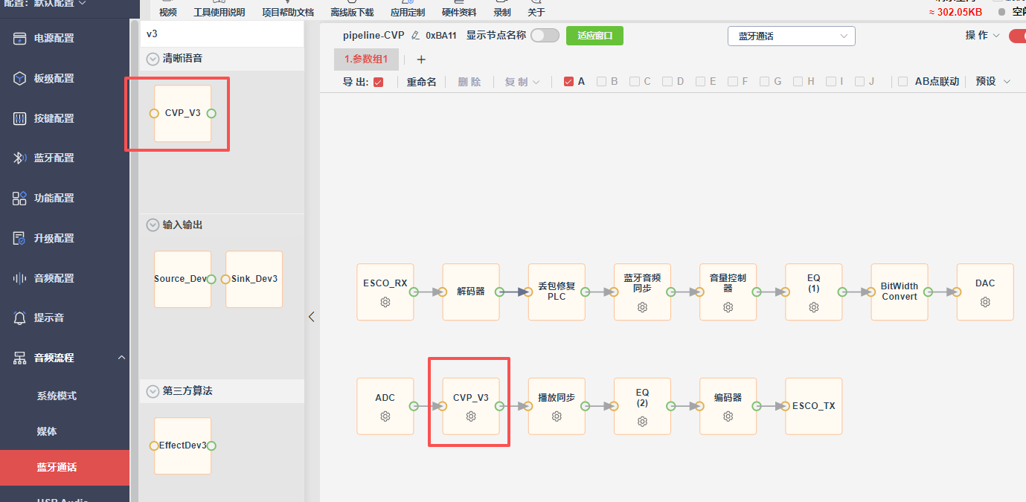1026x502 pixels.
Task: Collapse the 音频流程 sidebar group
Action: [x=122, y=358]
